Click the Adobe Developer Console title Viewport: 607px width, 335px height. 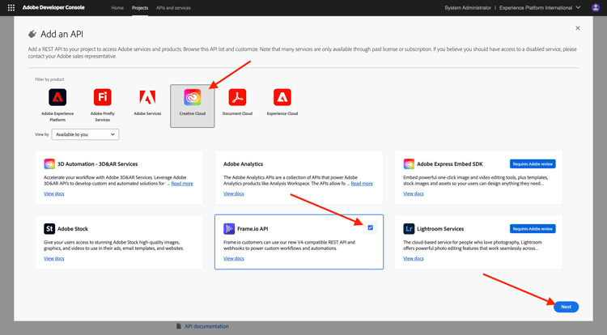tap(53, 7)
